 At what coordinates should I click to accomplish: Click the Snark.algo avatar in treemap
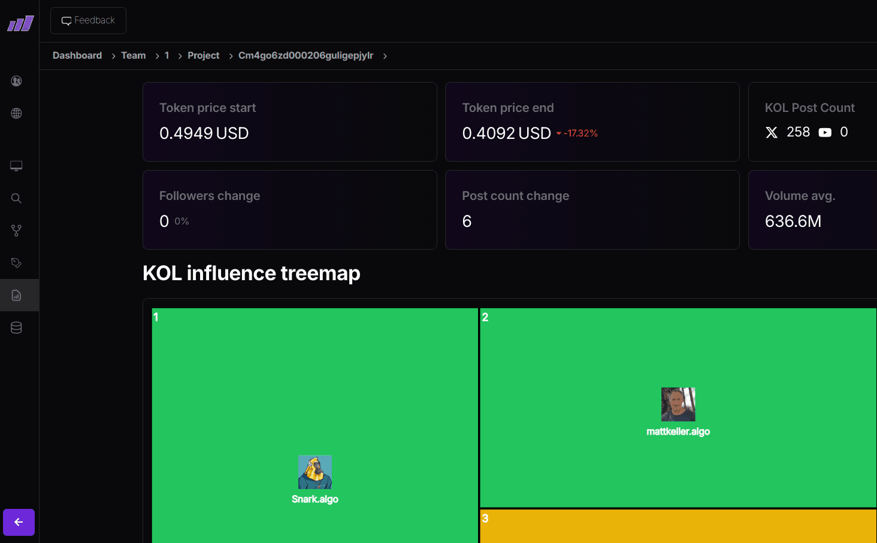click(x=315, y=472)
